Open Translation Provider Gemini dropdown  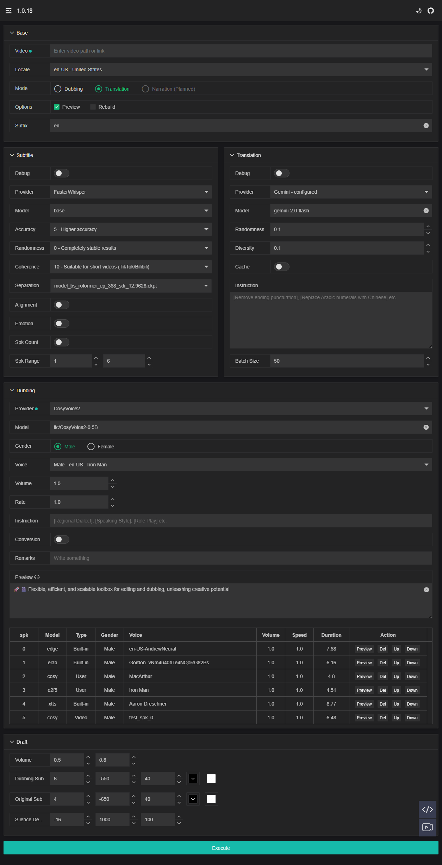click(x=351, y=192)
